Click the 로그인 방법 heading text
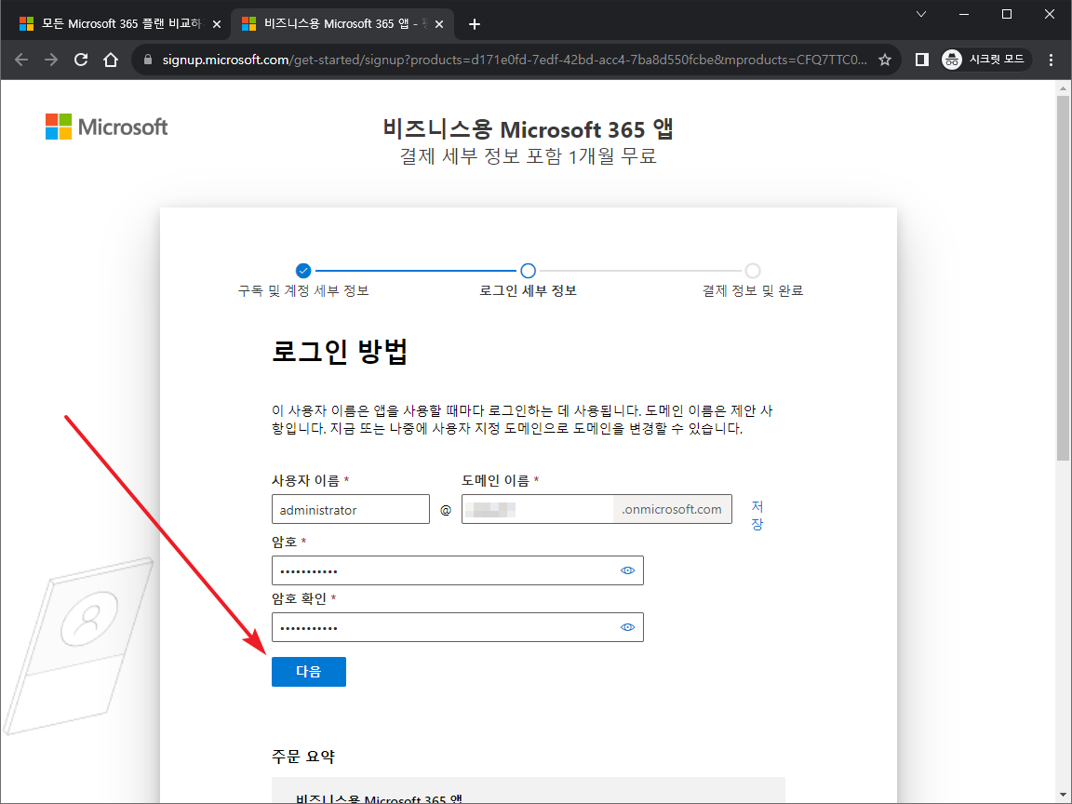The height and width of the screenshot is (804, 1072). coord(340,352)
